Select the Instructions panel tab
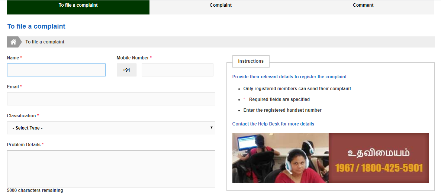This screenshot has width=441, height=193. pyautogui.click(x=251, y=61)
